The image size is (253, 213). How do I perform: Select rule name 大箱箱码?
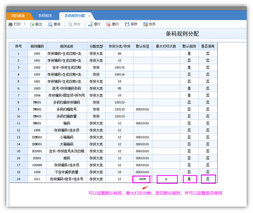coord(67,144)
